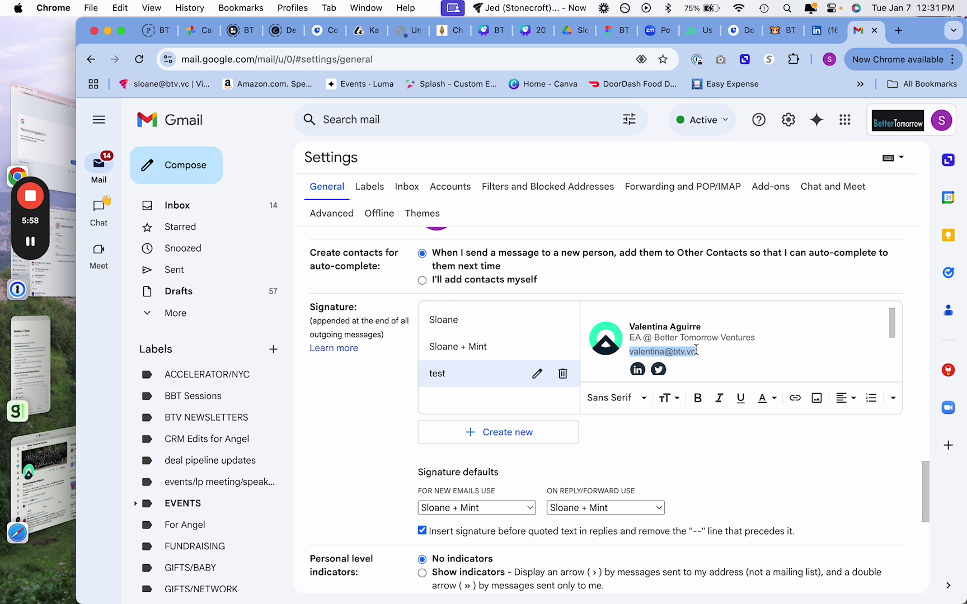Get add-ons plus icon in side panel
Viewport: 967px width, 604px height.
[948, 445]
